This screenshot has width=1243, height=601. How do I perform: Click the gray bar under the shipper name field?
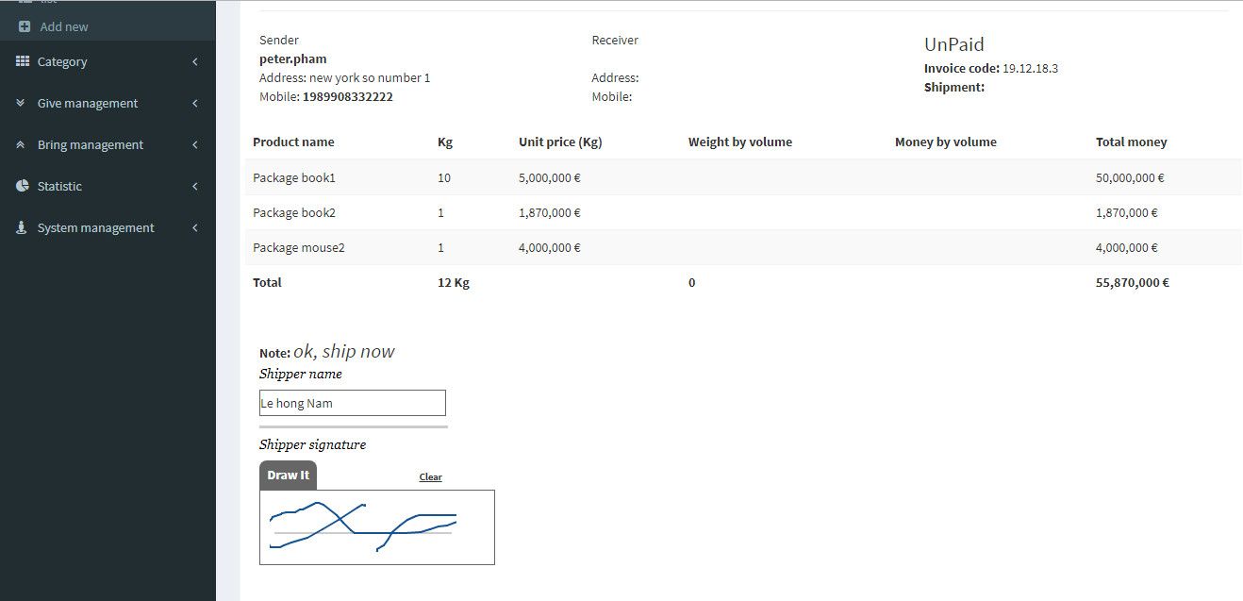tap(352, 426)
